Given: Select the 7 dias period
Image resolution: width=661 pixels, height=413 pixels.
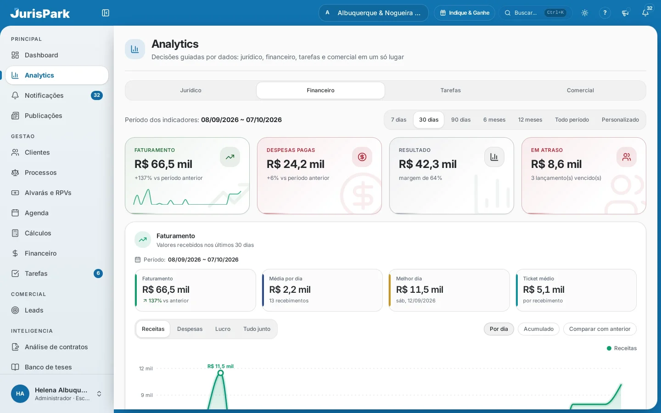Looking at the screenshot, I should click(x=399, y=120).
